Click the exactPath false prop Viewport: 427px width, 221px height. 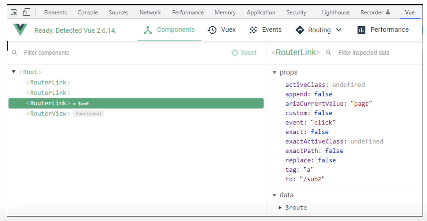tap(314, 151)
